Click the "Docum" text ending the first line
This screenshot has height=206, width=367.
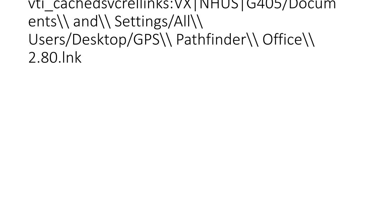click(313, 4)
